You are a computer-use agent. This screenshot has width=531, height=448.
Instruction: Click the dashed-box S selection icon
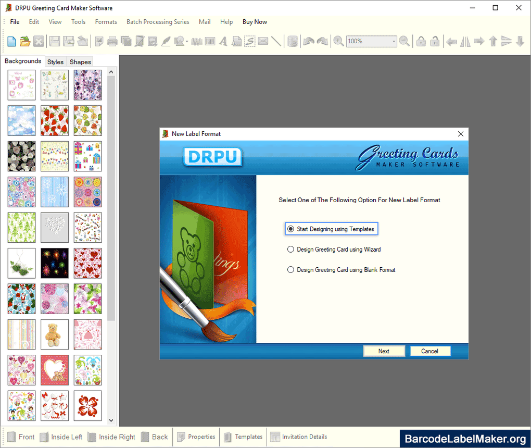[x=250, y=41]
